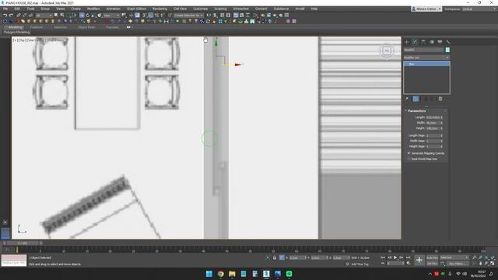This screenshot has height=280, width=498.
Task: Open File Explorer from the taskbar
Action: click(232, 274)
